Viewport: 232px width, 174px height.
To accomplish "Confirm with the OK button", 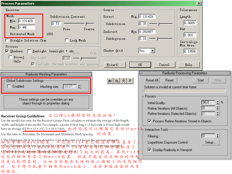I will point(140,65).
